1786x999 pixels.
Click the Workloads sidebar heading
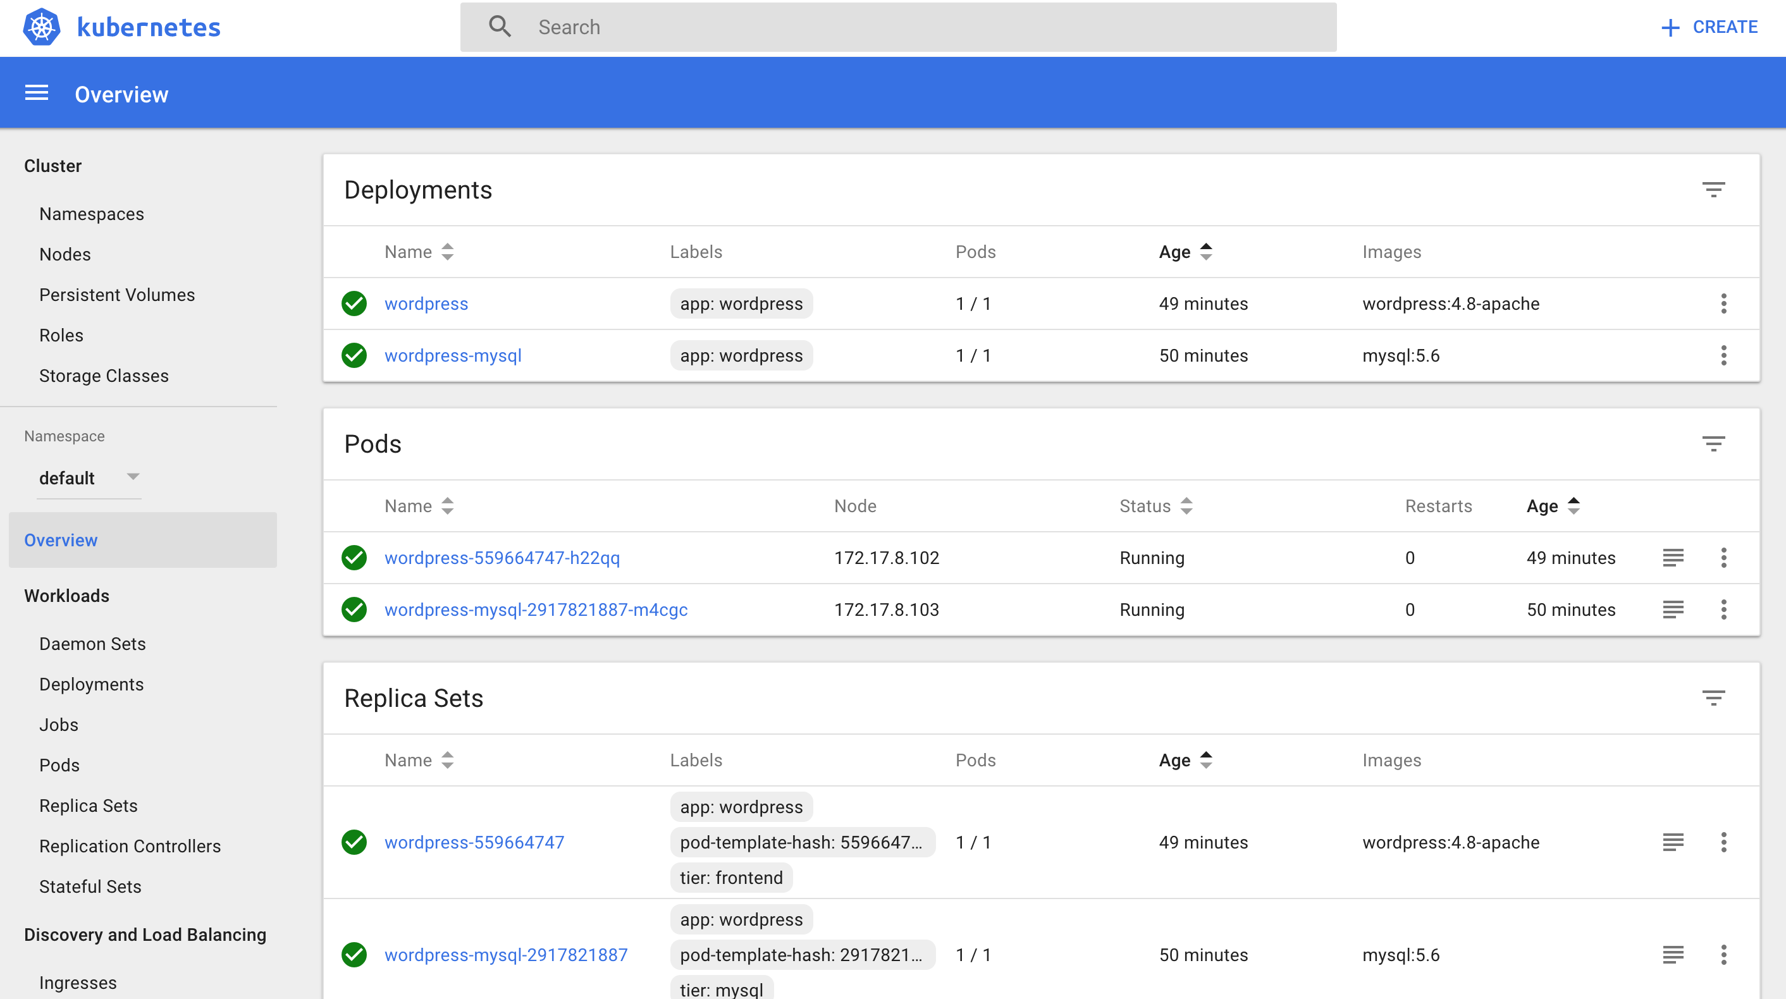click(66, 596)
